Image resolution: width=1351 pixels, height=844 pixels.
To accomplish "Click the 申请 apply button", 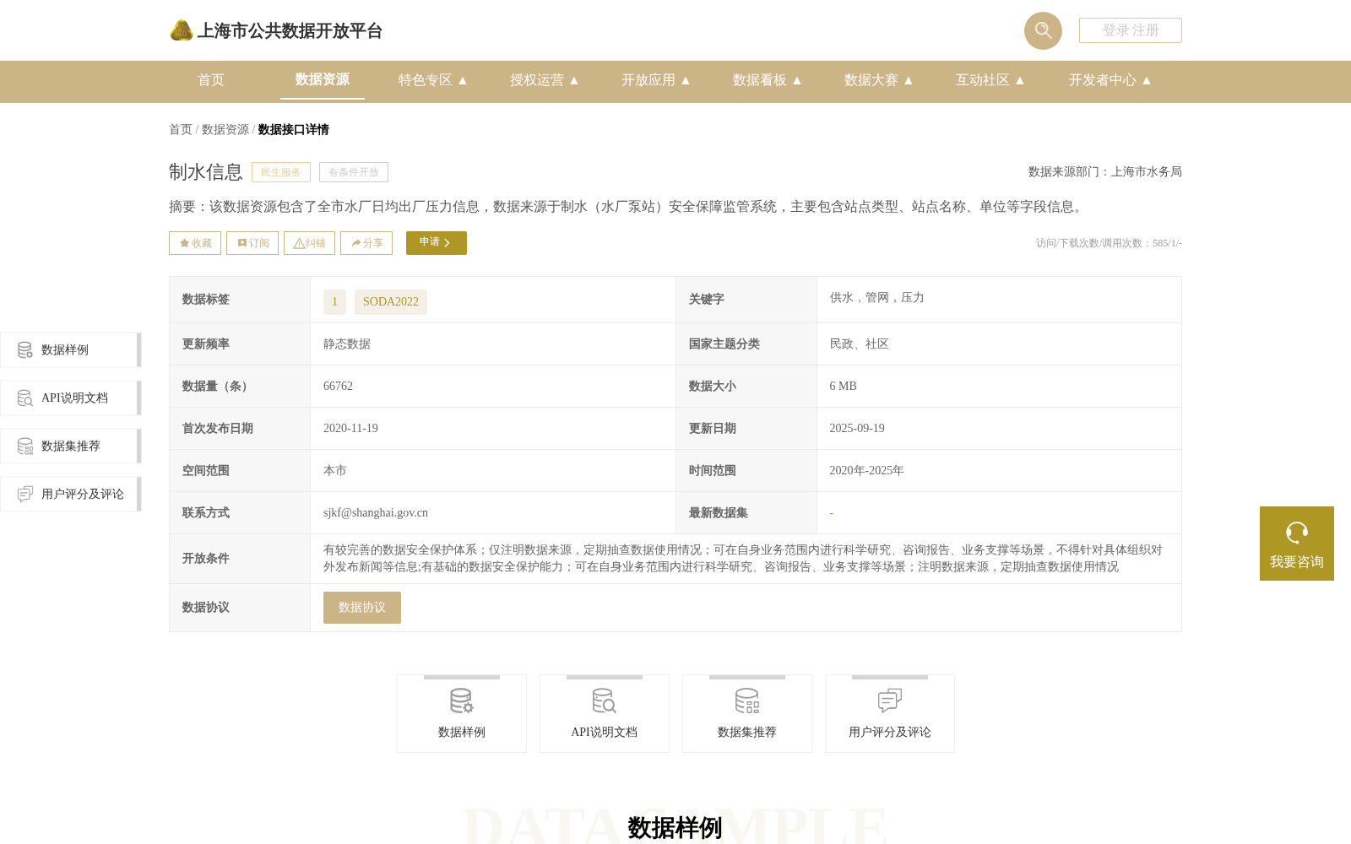I will tap(437, 243).
